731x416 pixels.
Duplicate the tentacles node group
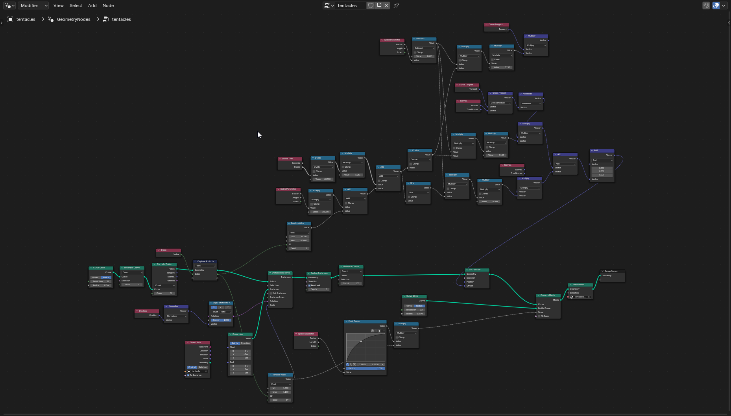pos(378,6)
